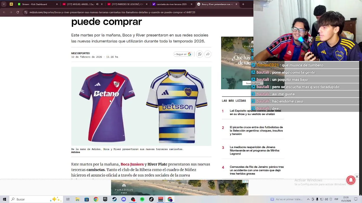Open Discord from taskbar
362x203 pixels.
(124, 199)
